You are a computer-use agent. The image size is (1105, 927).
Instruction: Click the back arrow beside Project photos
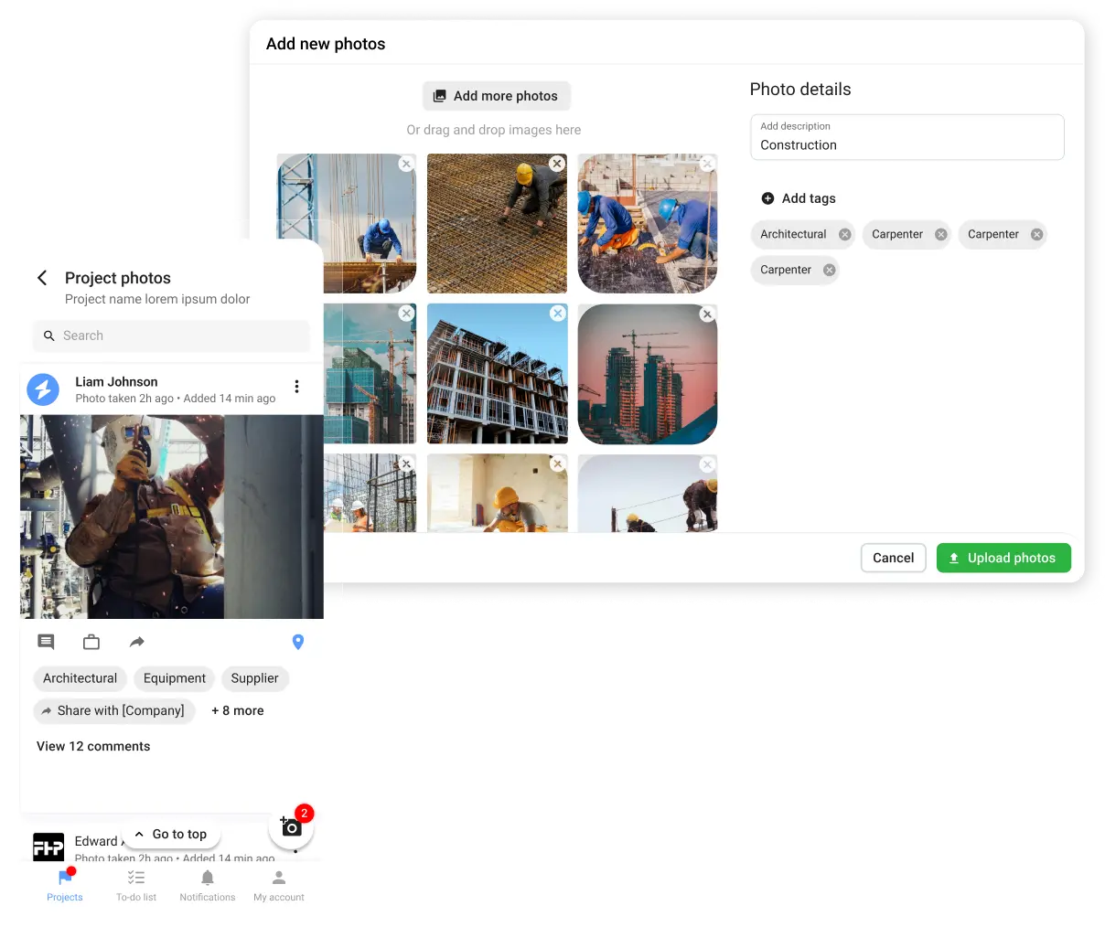click(42, 278)
